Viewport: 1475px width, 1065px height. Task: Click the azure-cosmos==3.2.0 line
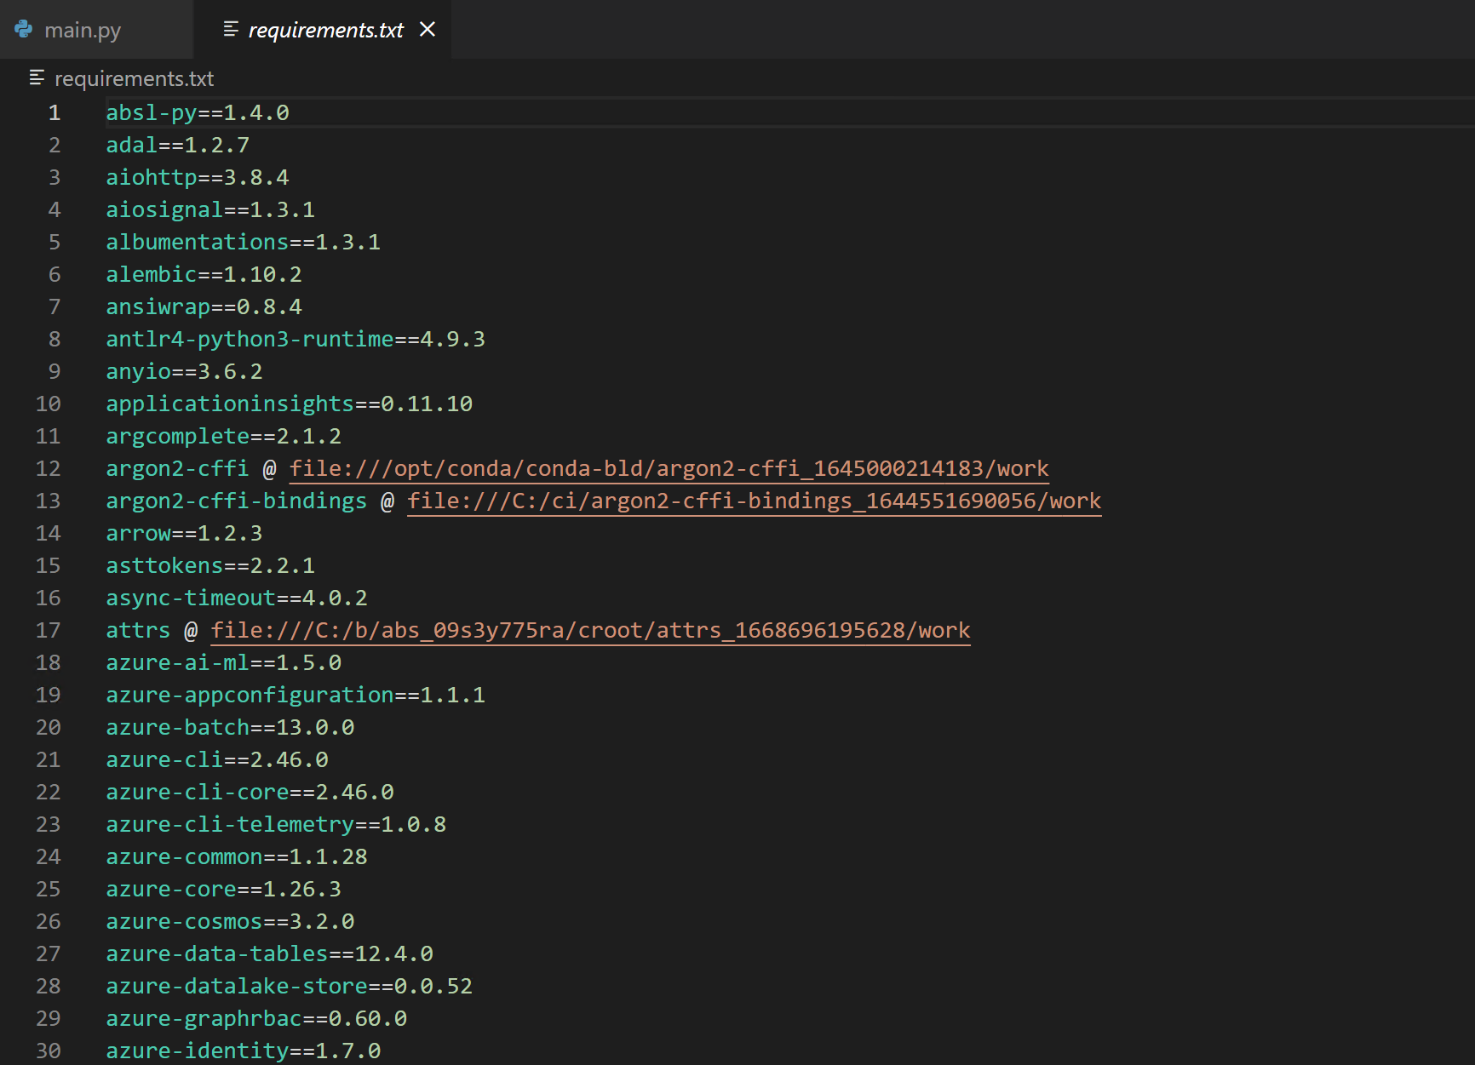(x=230, y=921)
